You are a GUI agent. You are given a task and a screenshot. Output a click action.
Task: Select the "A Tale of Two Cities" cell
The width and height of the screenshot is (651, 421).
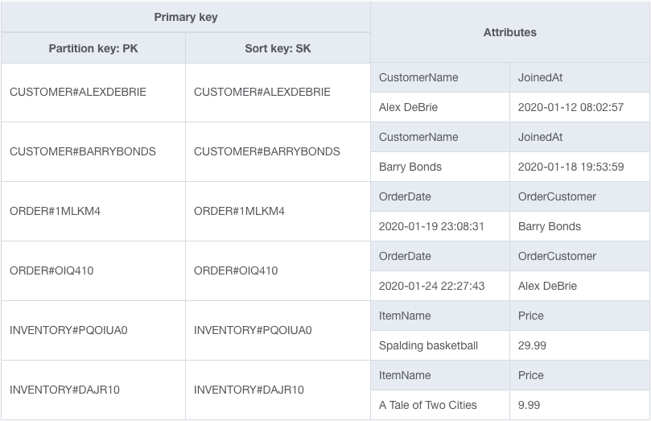427,405
